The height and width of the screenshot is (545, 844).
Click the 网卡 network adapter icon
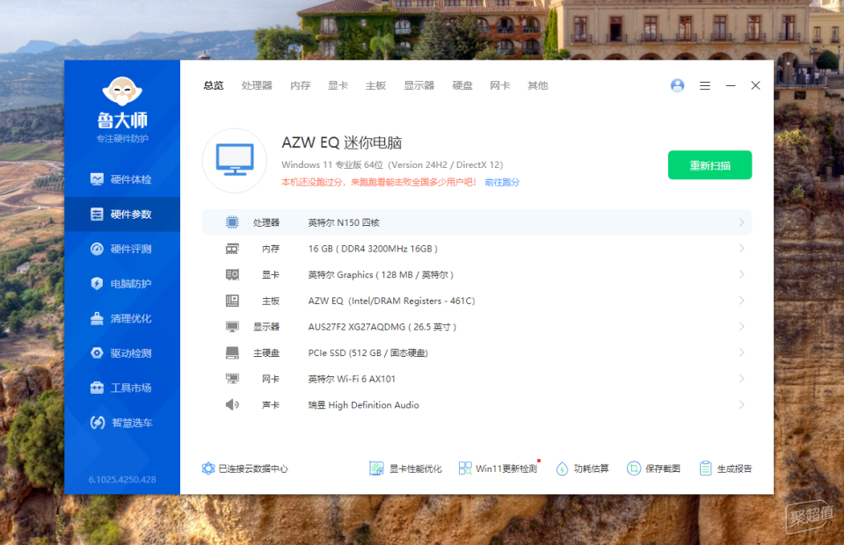click(x=232, y=379)
